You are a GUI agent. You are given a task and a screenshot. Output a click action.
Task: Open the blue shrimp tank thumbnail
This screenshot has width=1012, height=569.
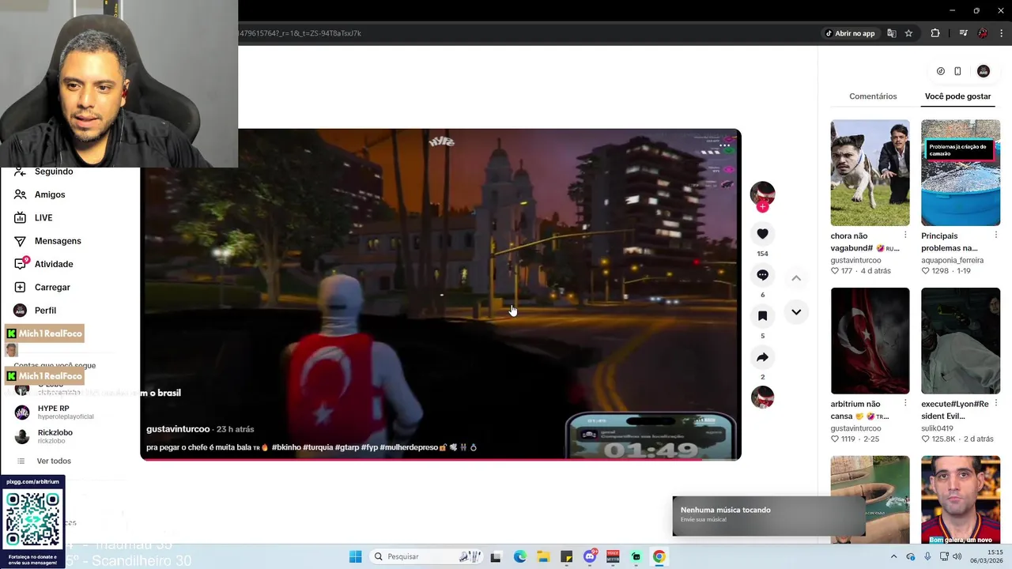(961, 172)
